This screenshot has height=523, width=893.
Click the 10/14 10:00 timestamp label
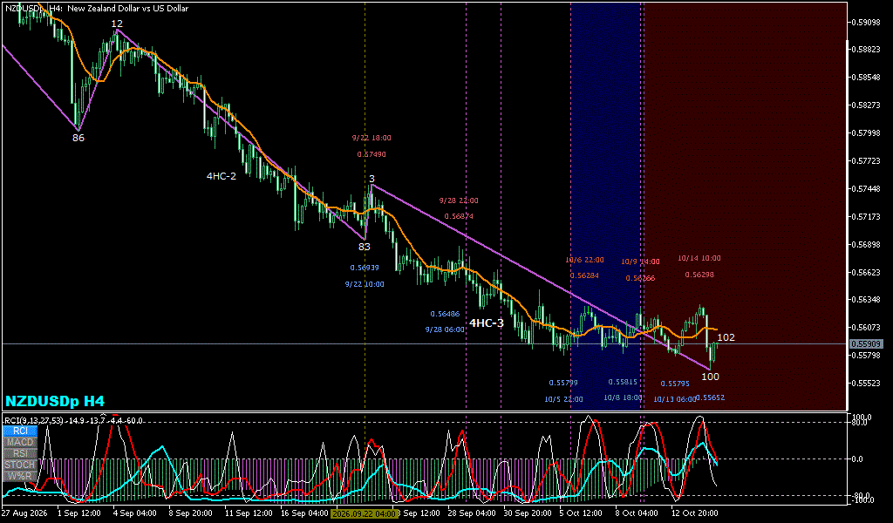699,258
